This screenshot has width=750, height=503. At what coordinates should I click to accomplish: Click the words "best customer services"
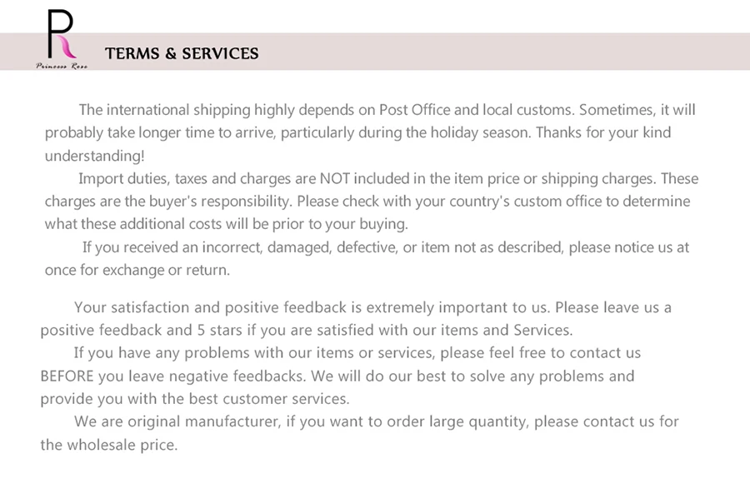pyautogui.click(x=267, y=398)
